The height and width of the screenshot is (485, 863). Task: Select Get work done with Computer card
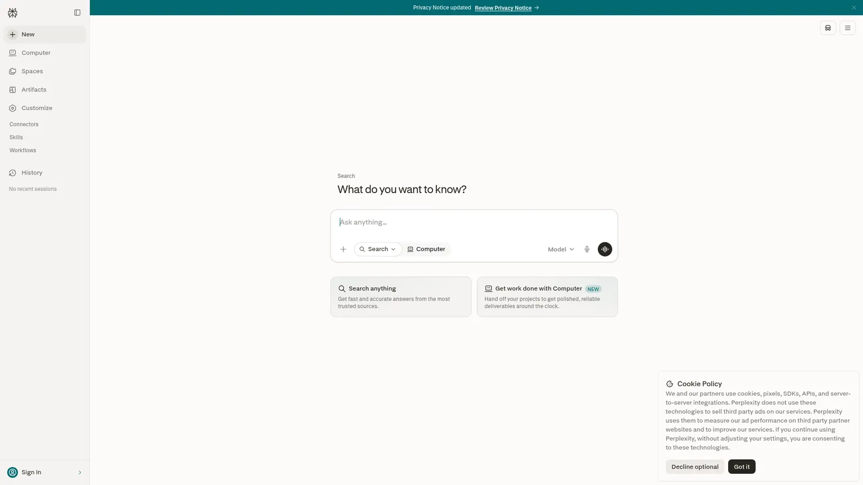[547, 297]
